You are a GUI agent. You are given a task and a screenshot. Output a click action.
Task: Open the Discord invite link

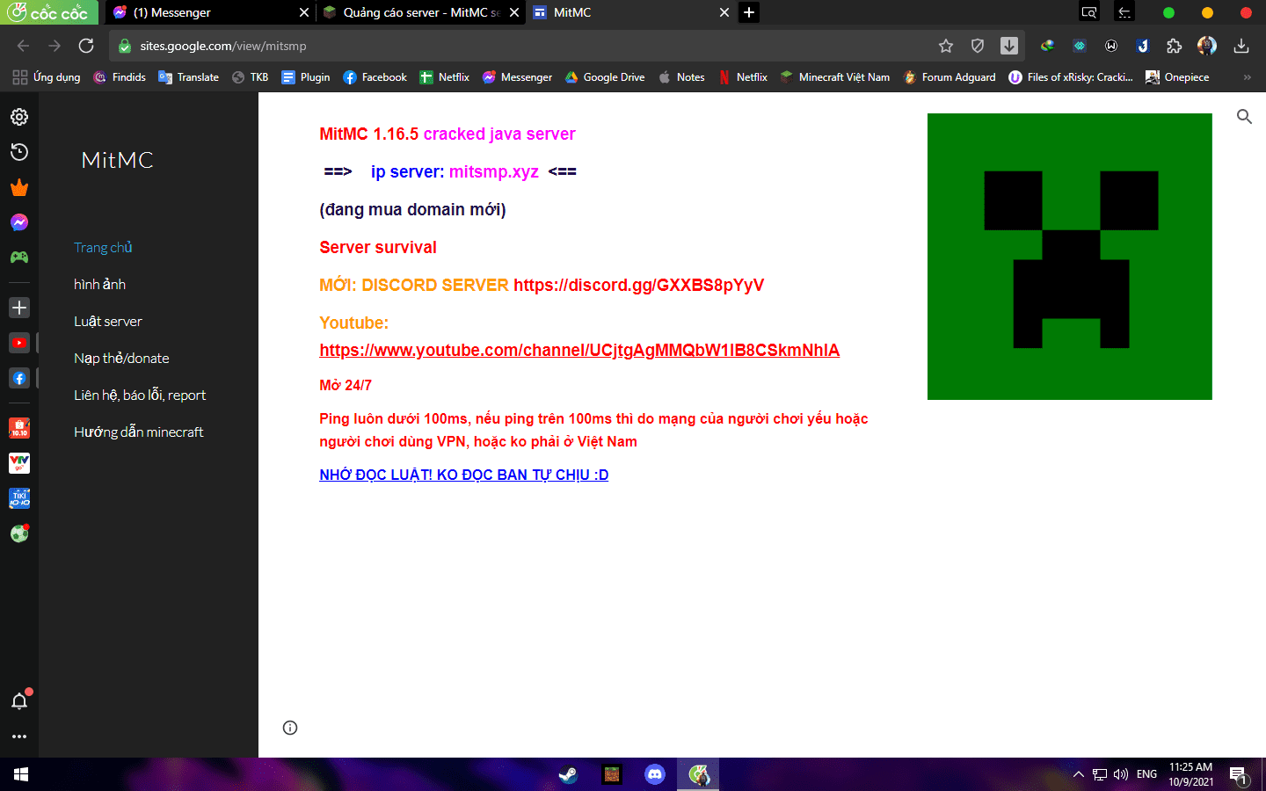pyautogui.click(x=638, y=285)
